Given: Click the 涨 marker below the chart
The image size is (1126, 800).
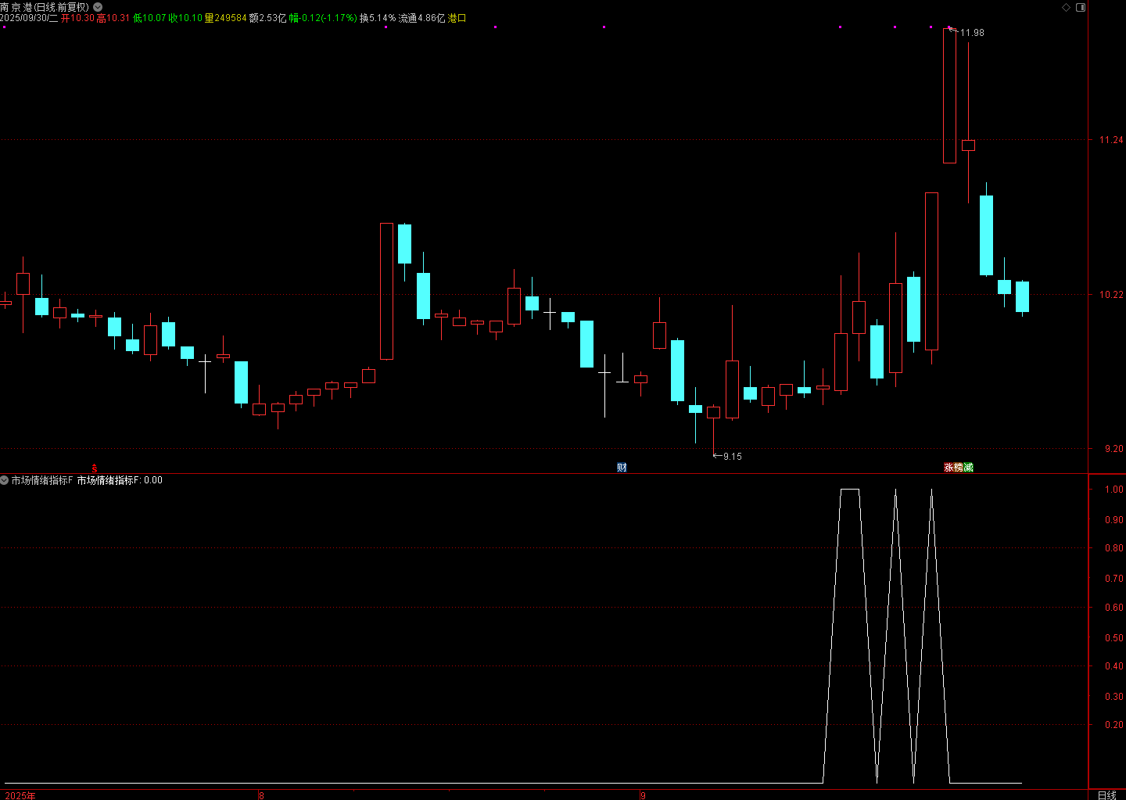Looking at the screenshot, I should coord(948,468).
